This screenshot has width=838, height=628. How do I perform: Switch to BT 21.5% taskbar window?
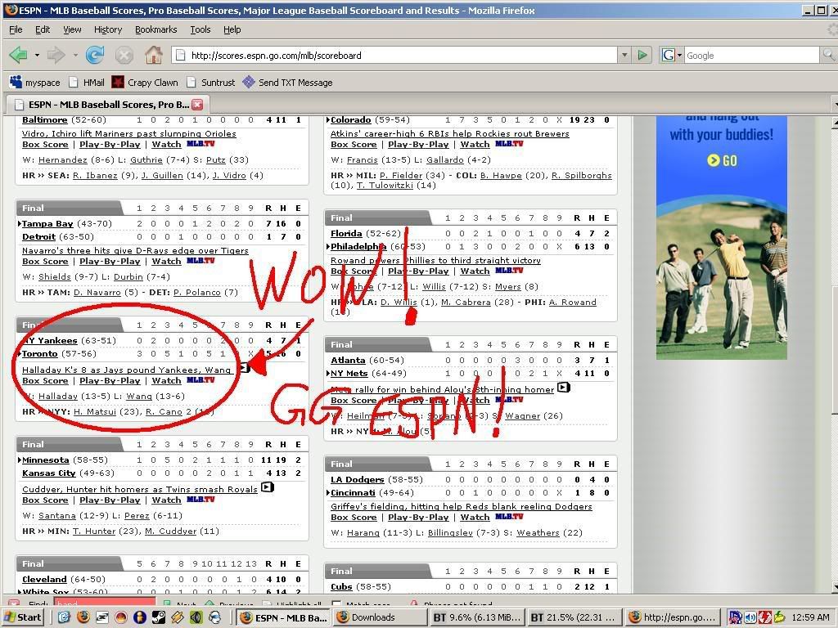[574, 617]
